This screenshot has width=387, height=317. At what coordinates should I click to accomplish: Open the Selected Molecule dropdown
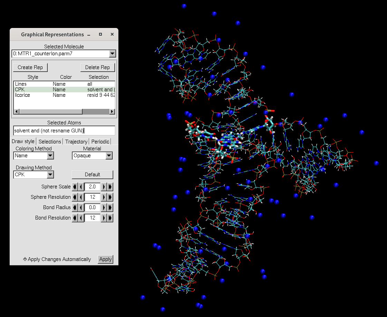click(112, 54)
